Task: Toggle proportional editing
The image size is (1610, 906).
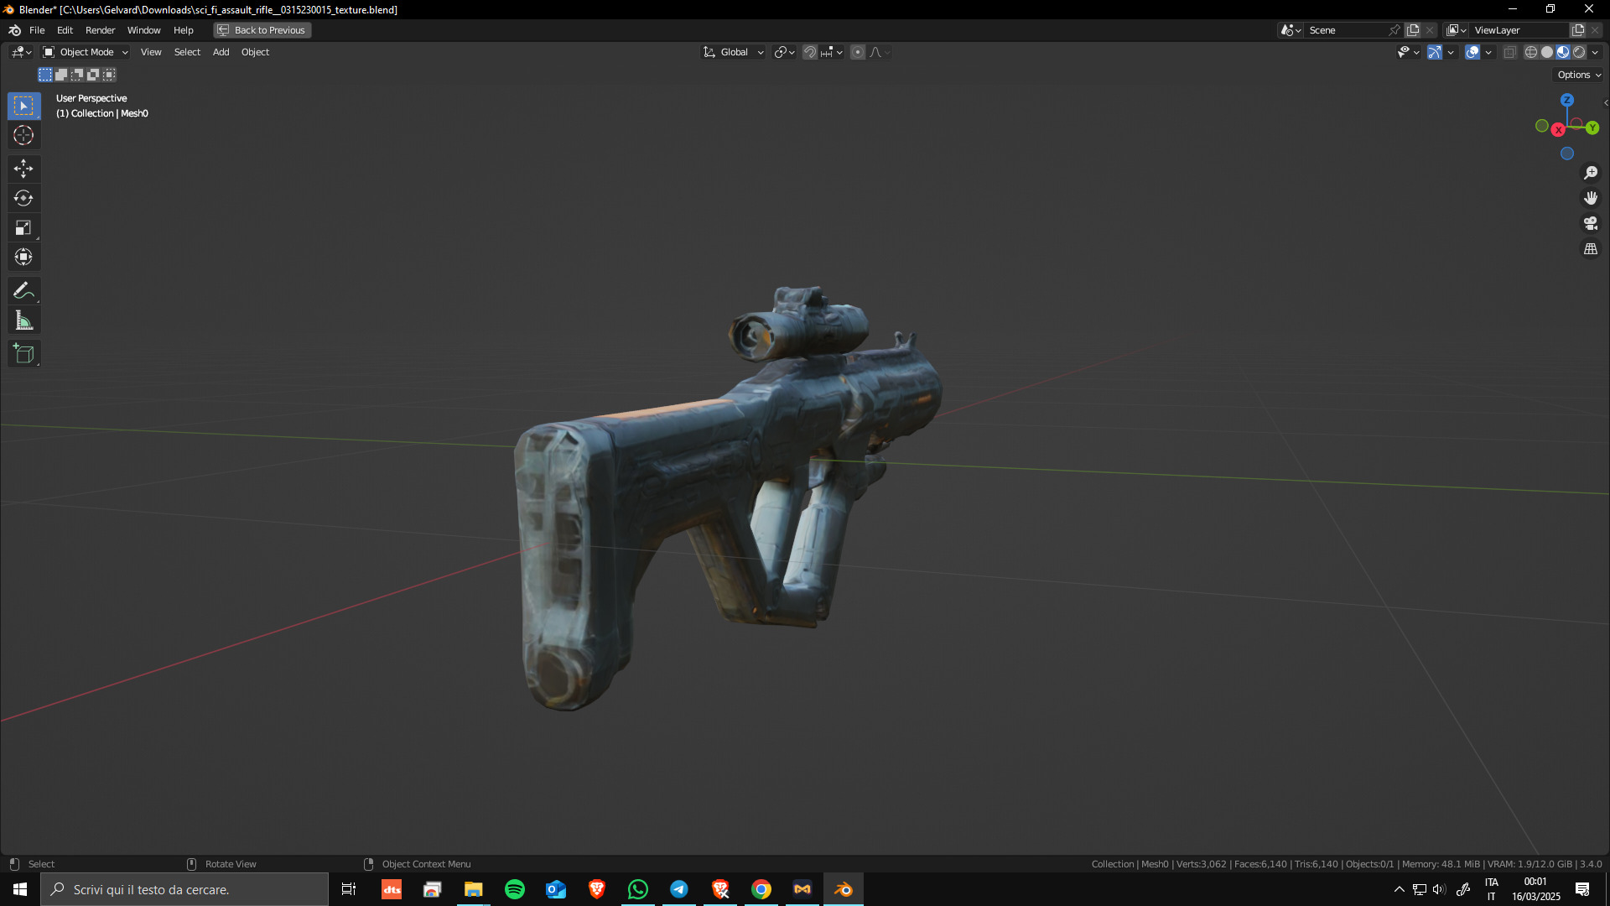Action: [858, 52]
